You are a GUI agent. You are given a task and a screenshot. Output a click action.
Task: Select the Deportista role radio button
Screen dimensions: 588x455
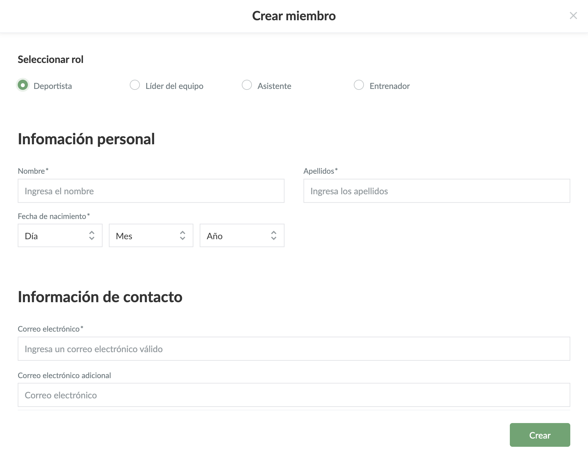pos(23,85)
